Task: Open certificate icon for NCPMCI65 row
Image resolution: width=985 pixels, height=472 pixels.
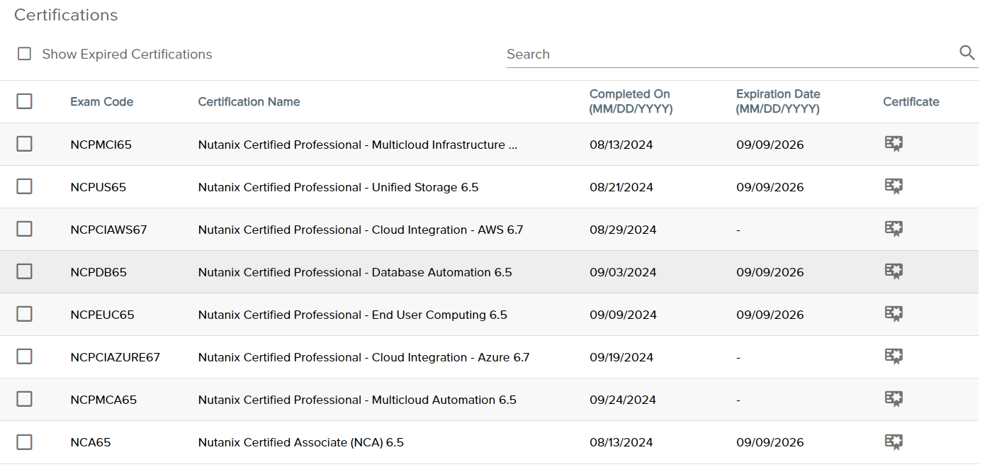Action: click(894, 144)
